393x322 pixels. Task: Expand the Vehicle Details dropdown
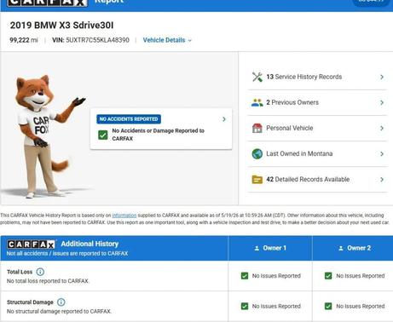pos(167,40)
